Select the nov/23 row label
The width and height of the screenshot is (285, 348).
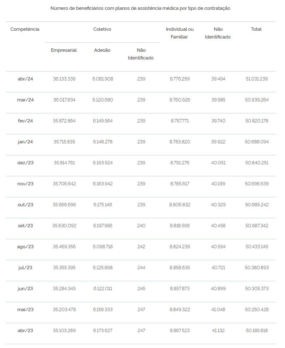tap(25, 184)
